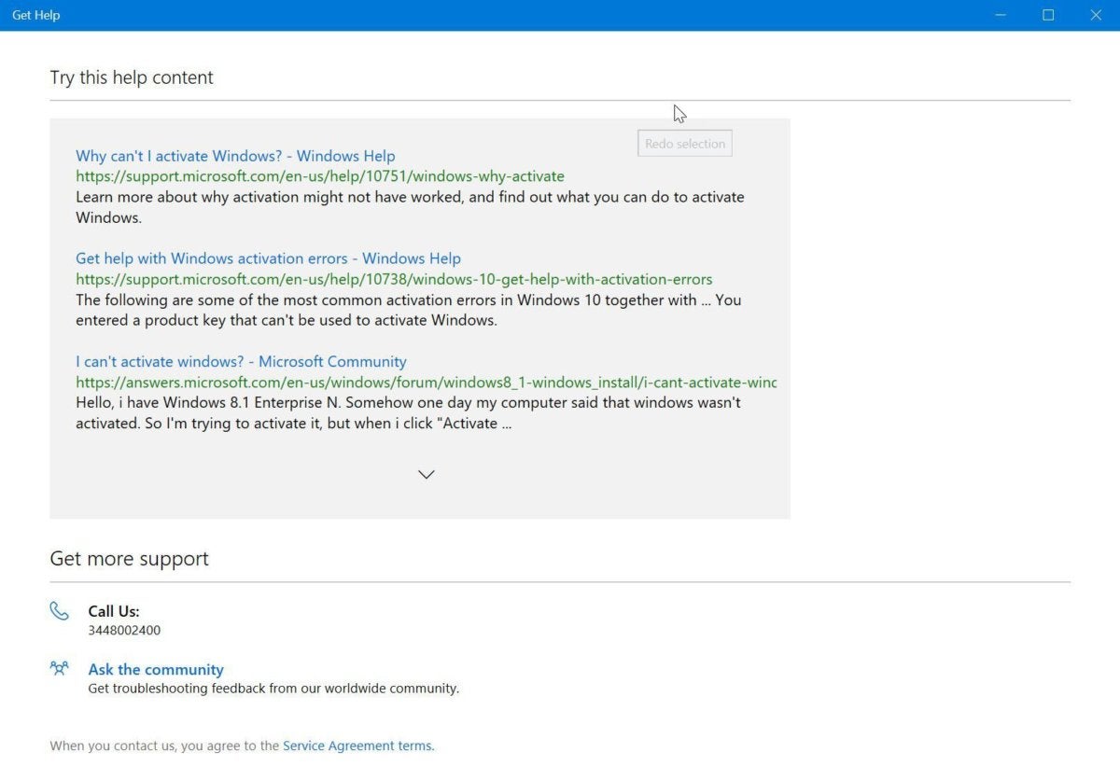Click the windows-10-get-help-with-activation-errors URL
The image size is (1120, 780).
coord(394,279)
